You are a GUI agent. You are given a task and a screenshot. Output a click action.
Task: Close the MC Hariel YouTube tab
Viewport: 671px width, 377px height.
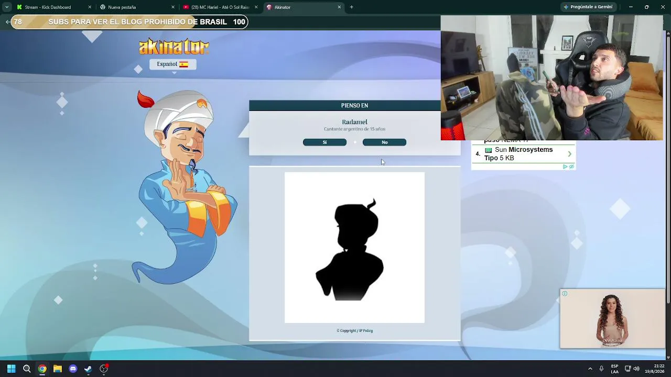pyautogui.click(x=256, y=7)
